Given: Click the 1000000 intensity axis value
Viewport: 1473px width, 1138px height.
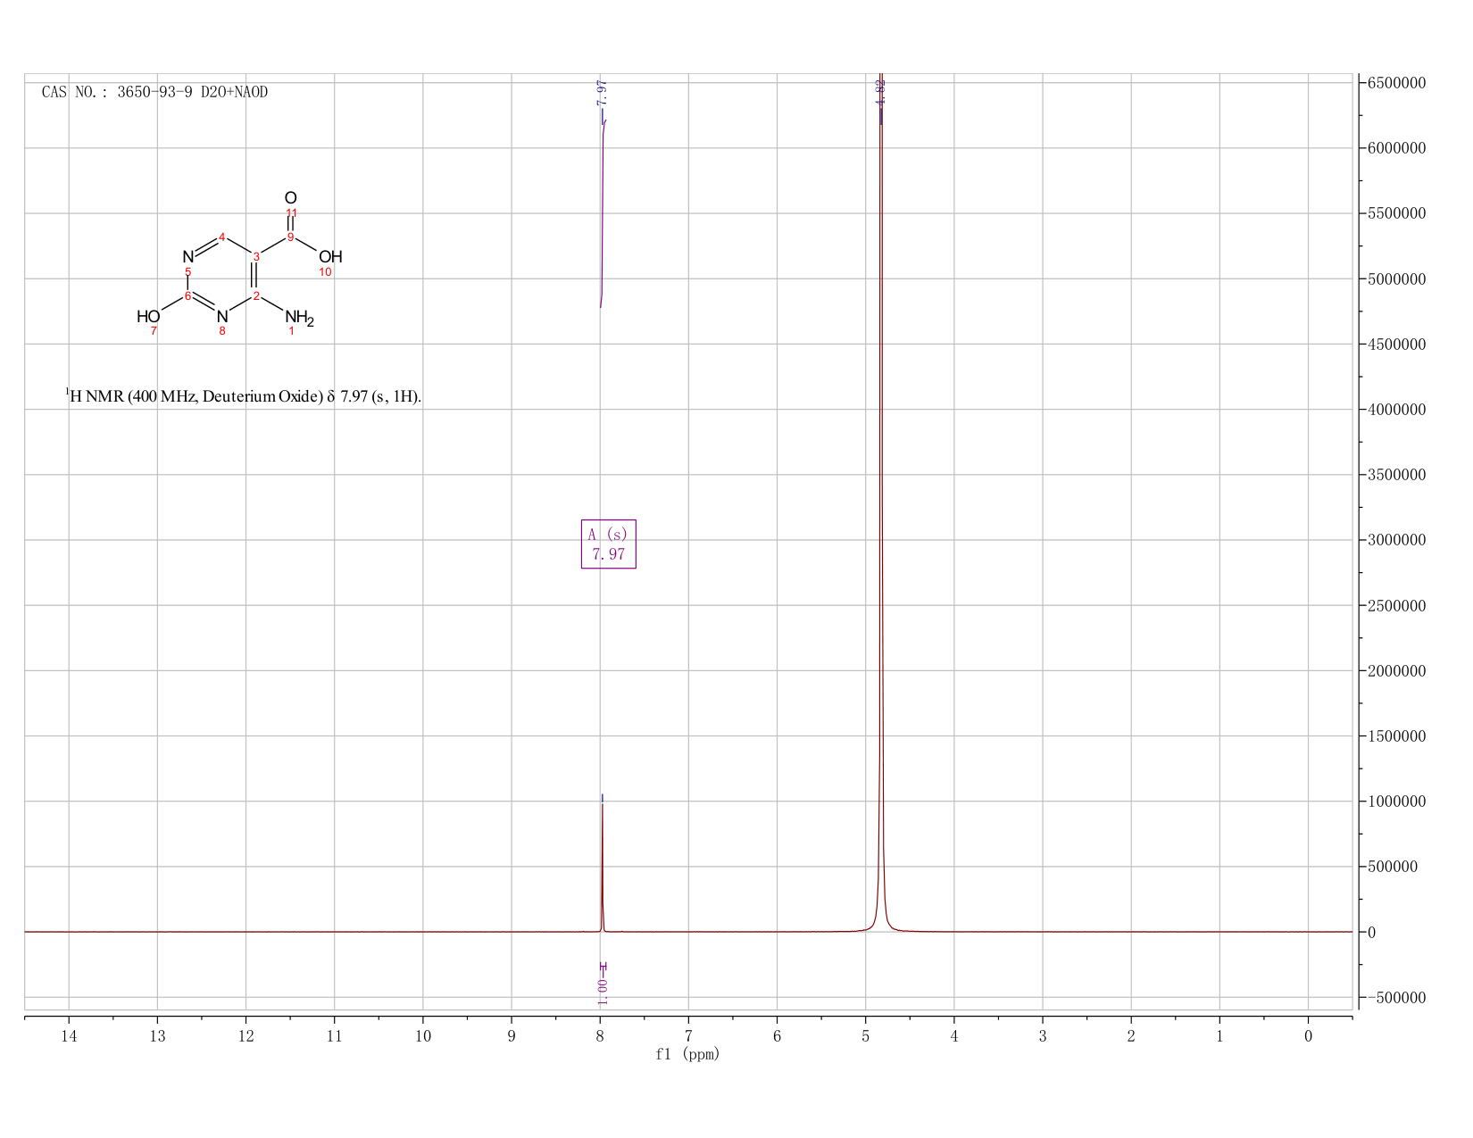Looking at the screenshot, I should tap(1396, 802).
